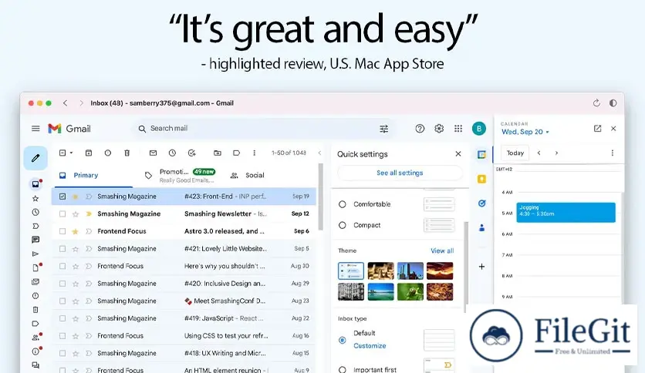This screenshot has width=645, height=373.
Task: Click the Move to folder icon
Action: pyautogui.click(x=218, y=153)
